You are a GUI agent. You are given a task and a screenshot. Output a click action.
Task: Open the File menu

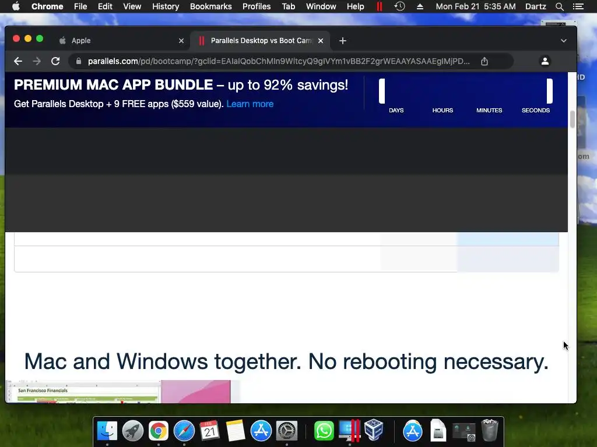pos(80,6)
